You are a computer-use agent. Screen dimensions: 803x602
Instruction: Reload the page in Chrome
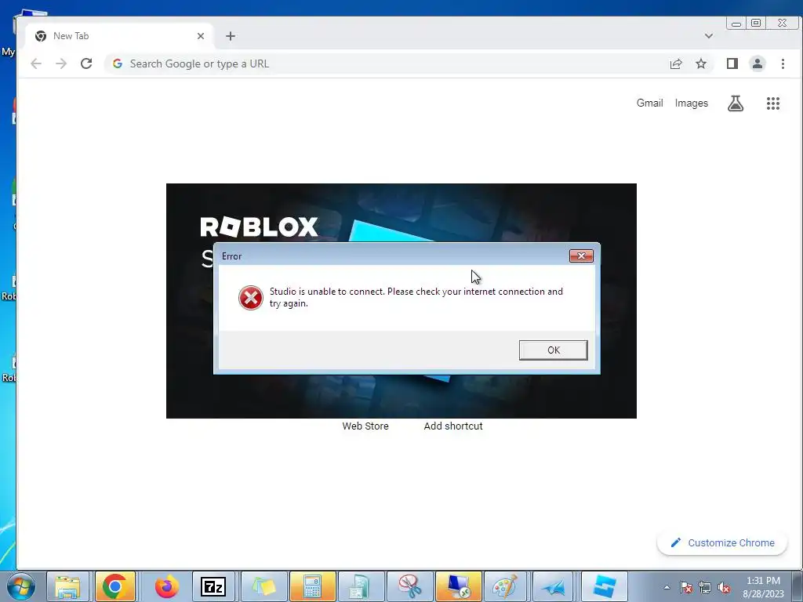pos(86,63)
